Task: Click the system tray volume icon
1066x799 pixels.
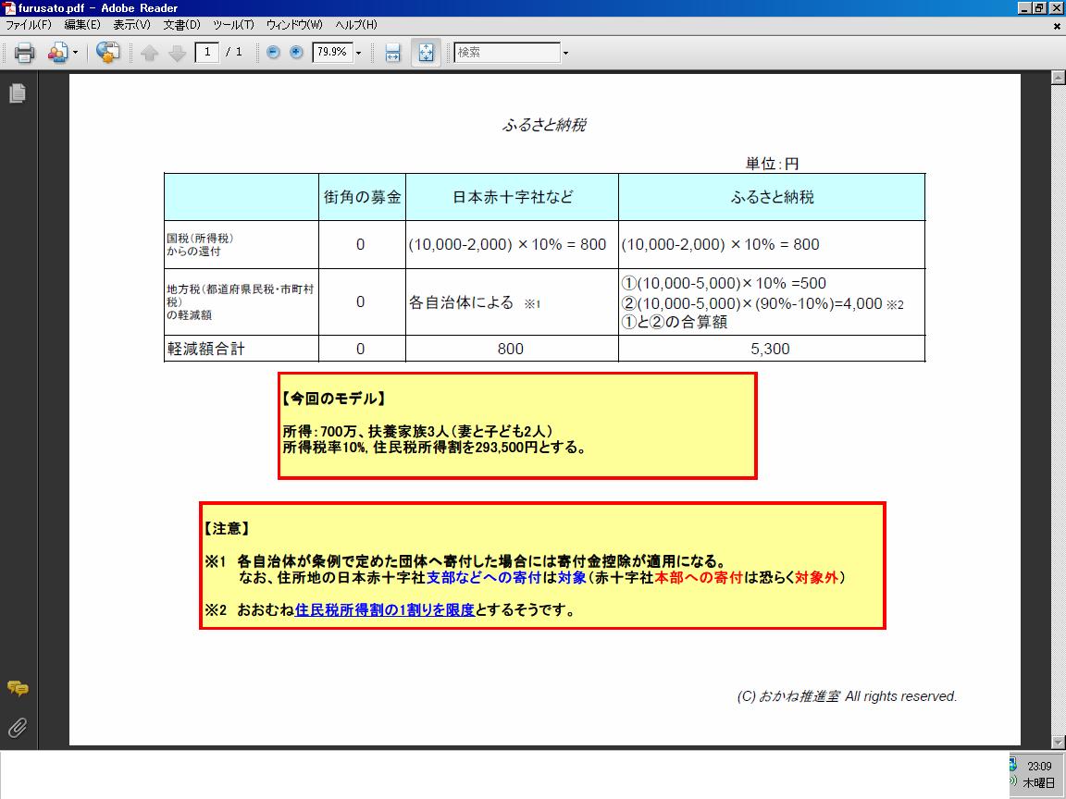Action: (x=1013, y=781)
